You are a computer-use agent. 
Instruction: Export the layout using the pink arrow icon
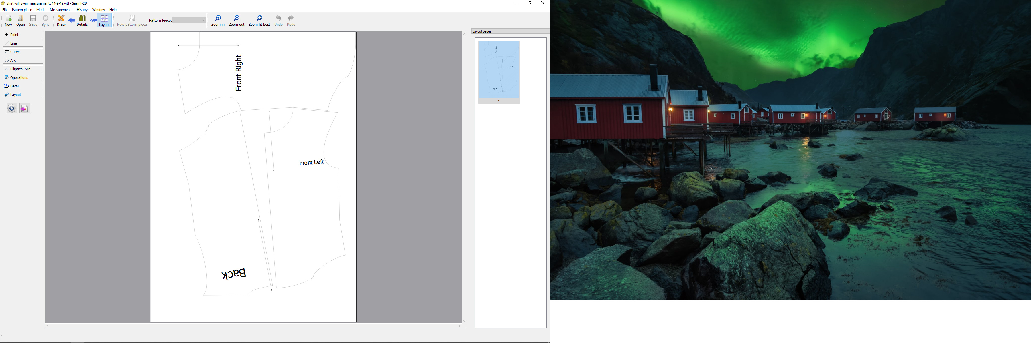[25, 109]
